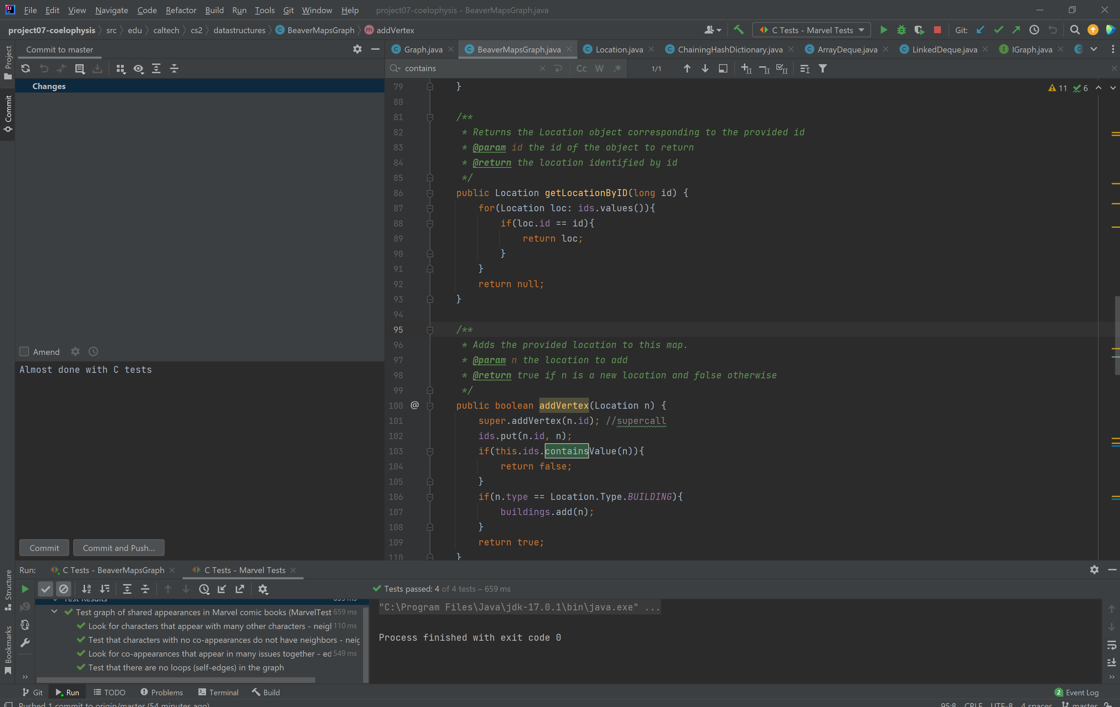The image size is (1120, 707).
Task: Open the Refactor menu
Action: [x=180, y=10]
